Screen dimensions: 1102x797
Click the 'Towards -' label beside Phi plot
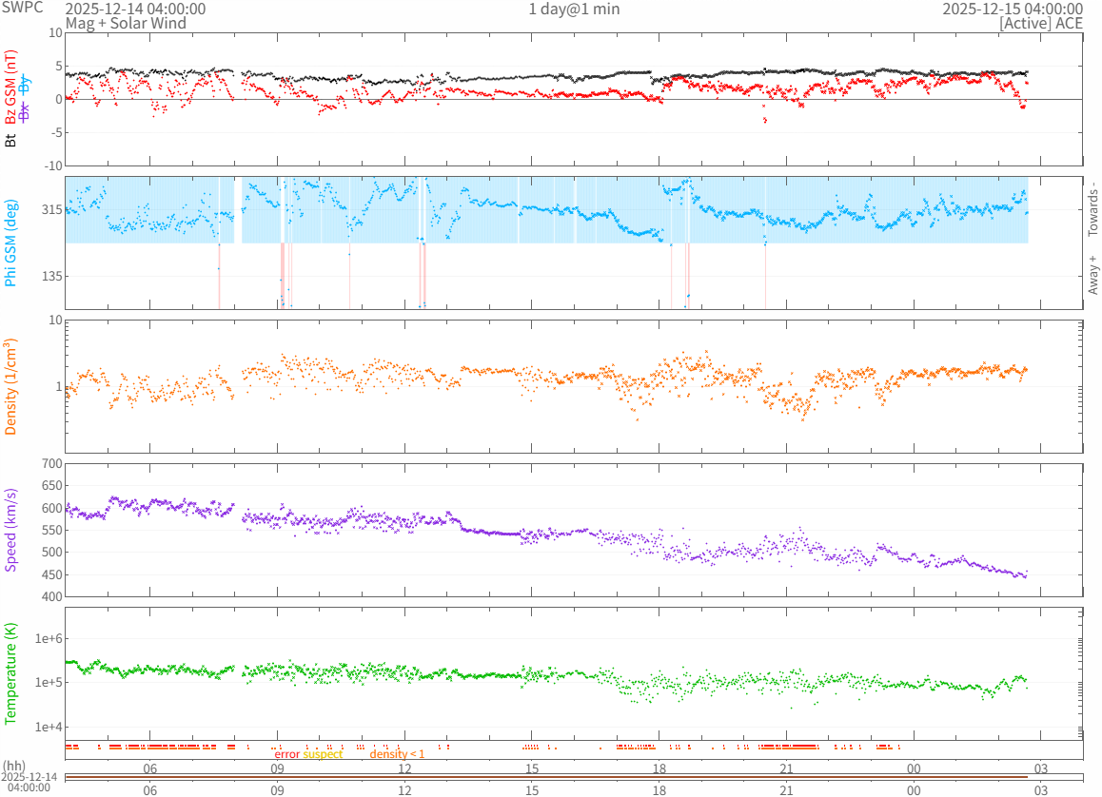1092,208
